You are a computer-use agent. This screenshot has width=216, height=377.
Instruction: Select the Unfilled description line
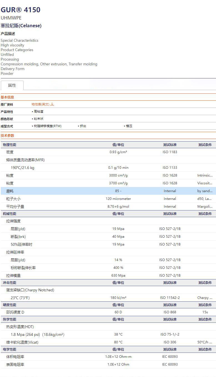(7, 54)
